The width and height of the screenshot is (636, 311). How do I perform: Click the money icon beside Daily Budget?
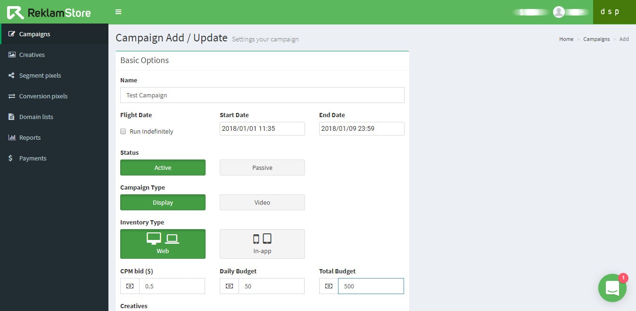pyautogui.click(x=229, y=286)
